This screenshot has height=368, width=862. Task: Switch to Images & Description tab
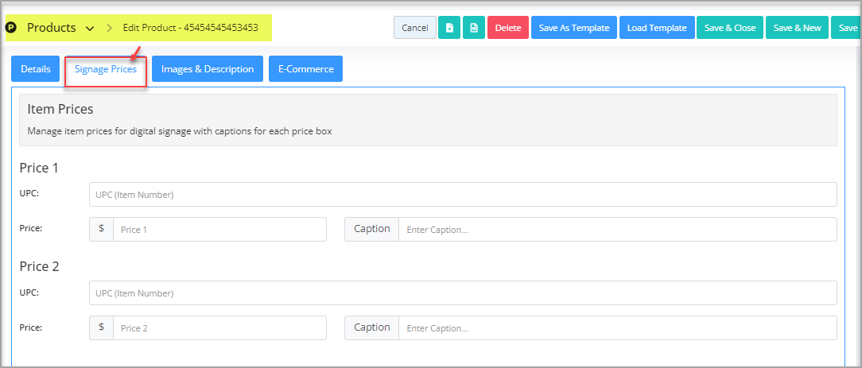(x=208, y=69)
